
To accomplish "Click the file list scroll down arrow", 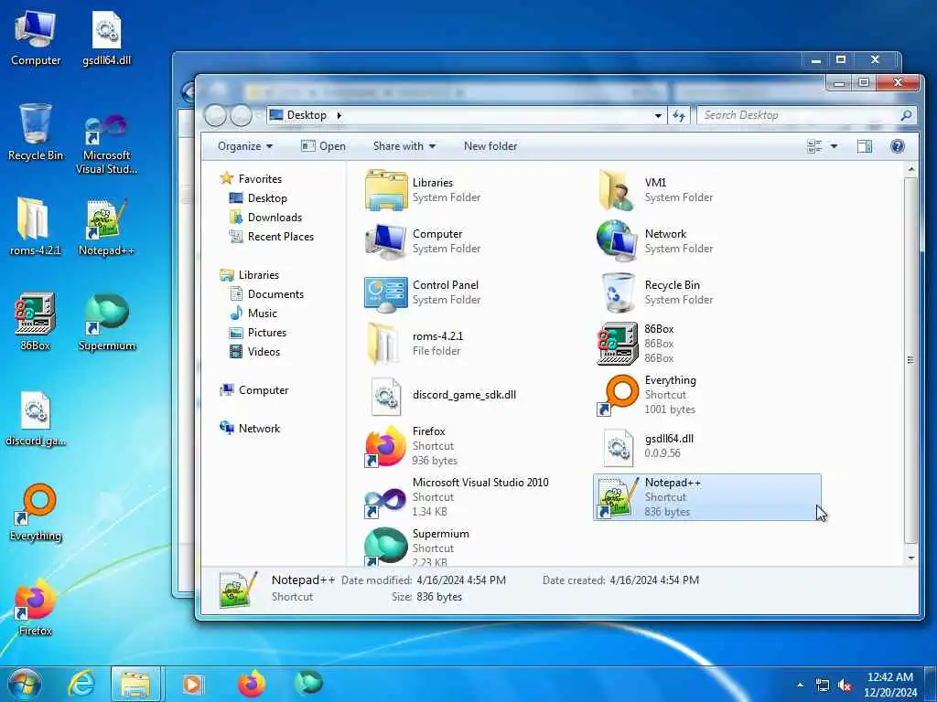I will coord(910,558).
